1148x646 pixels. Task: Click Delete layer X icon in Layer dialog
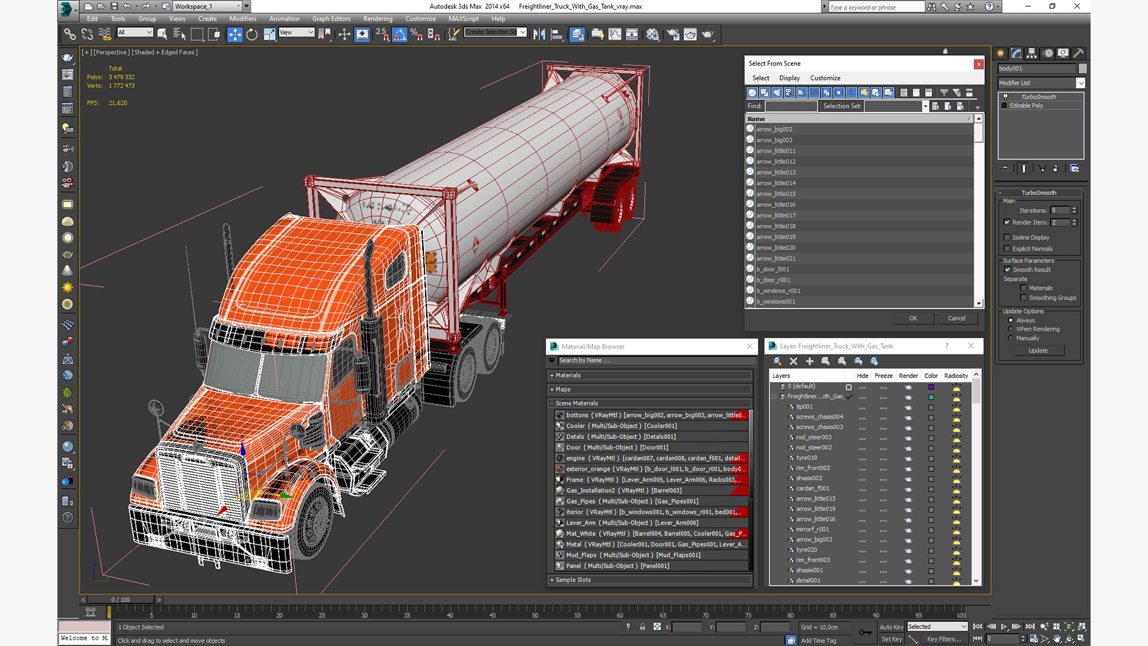(793, 361)
